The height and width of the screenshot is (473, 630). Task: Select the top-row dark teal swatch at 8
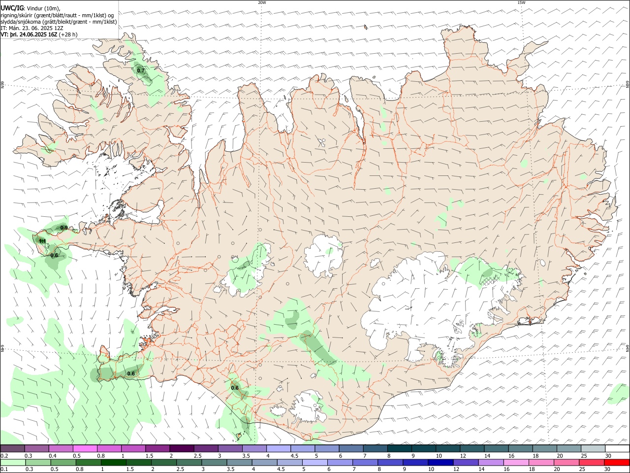(x=399, y=448)
